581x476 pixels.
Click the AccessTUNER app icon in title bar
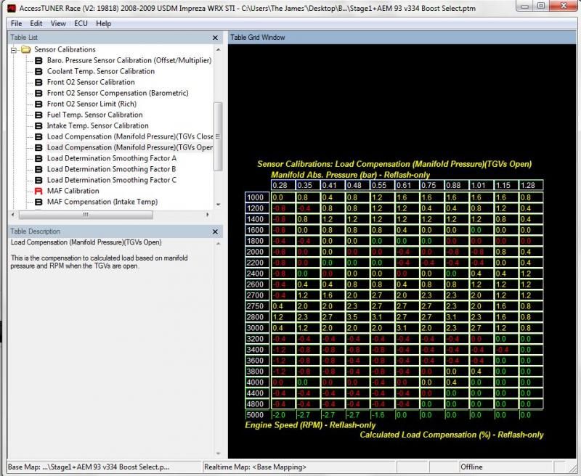(x=12, y=8)
